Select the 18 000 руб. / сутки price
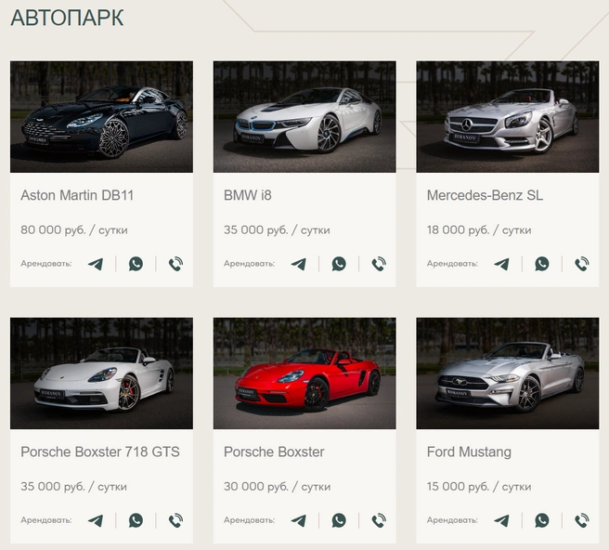 (x=479, y=230)
